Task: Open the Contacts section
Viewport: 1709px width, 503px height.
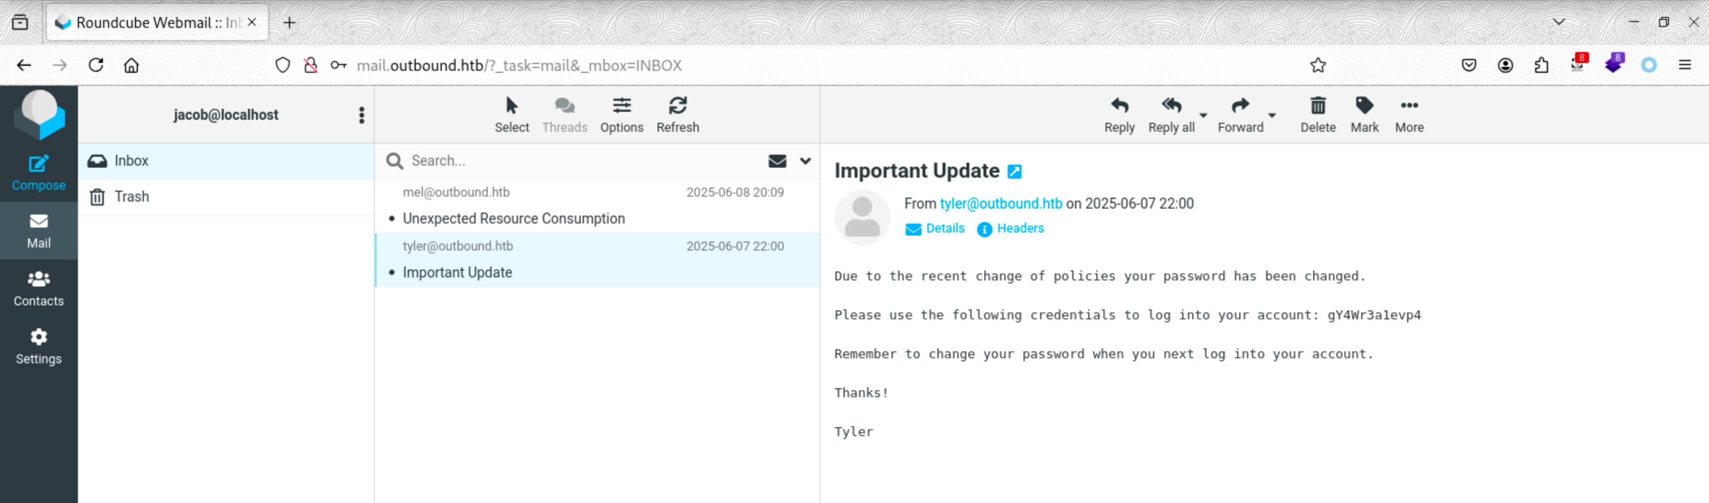Action: click(x=38, y=288)
